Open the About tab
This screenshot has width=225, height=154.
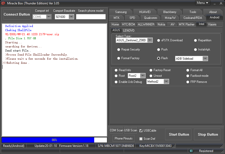click(213, 12)
